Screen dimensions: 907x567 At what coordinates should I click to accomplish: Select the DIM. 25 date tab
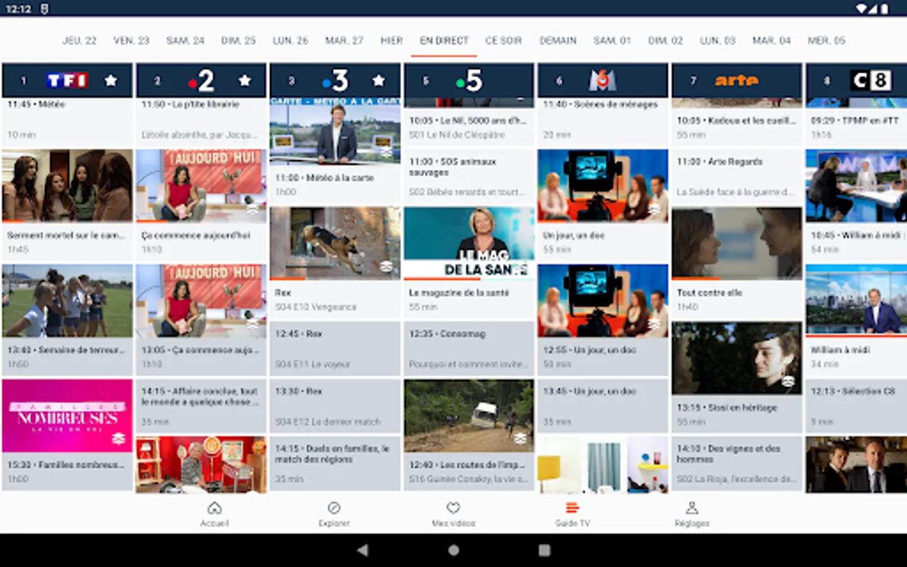[x=239, y=40]
